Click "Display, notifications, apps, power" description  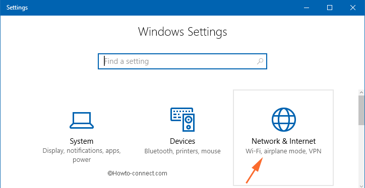click(x=82, y=155)
